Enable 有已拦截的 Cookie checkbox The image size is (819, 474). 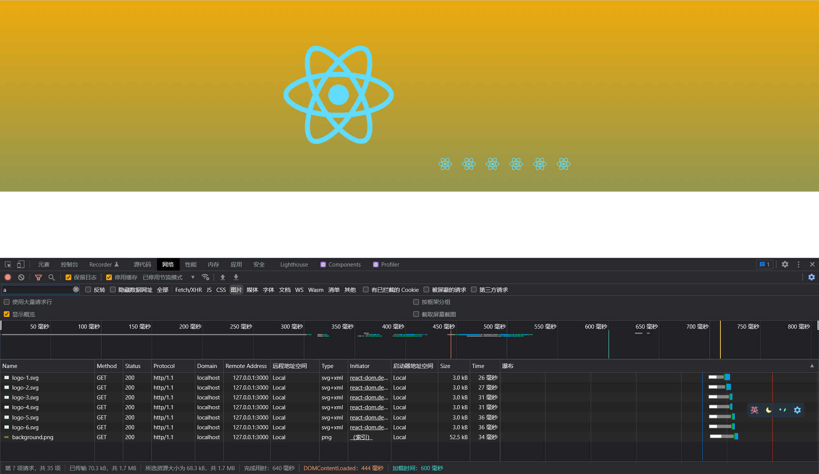click(x=366, y=290)
